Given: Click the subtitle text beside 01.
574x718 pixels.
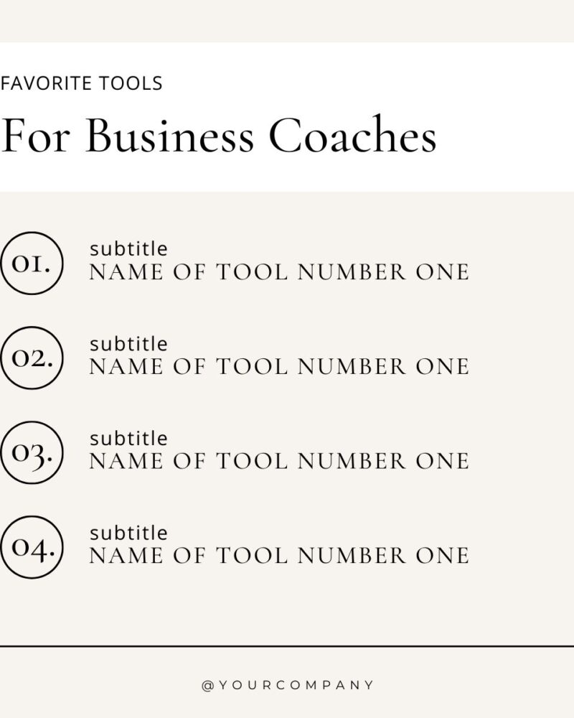Looking at the screenshot, I should pos(128,248).
